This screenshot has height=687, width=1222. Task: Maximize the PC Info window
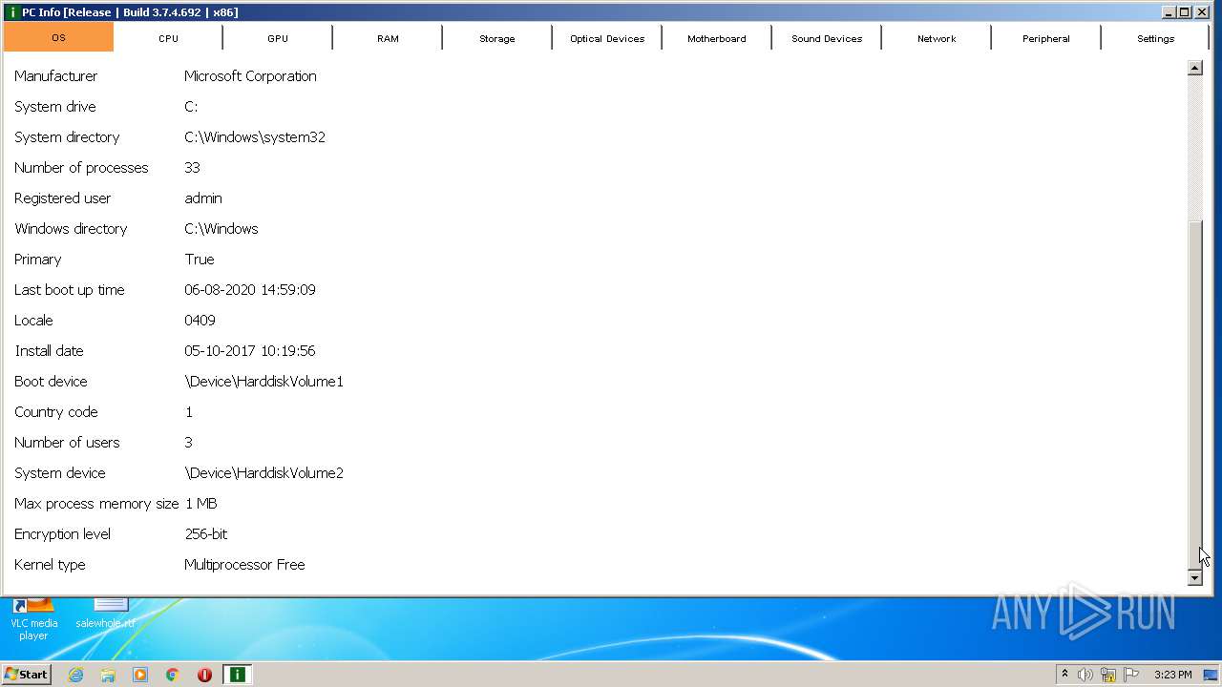click(1185, 12)
